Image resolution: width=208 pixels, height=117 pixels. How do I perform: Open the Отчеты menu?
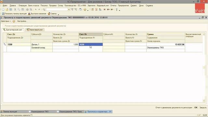pyautogui.click(x=113, y=6)
